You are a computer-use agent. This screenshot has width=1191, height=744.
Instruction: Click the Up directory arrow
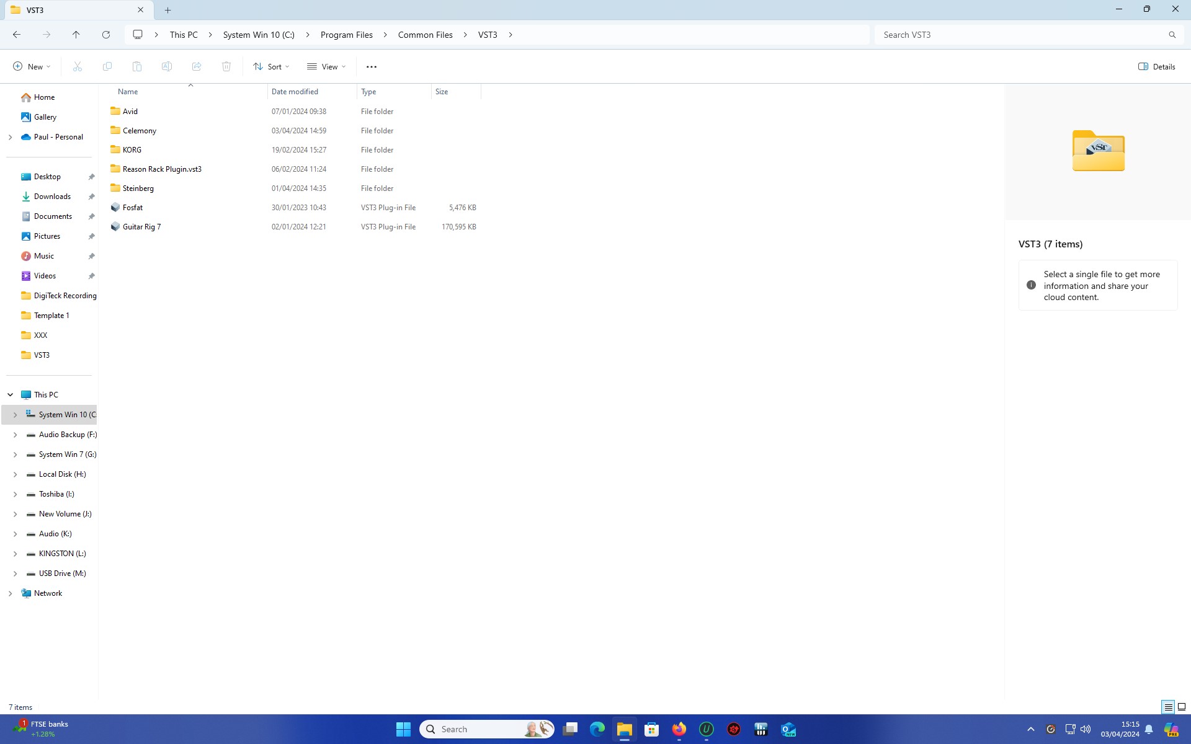pyautogui.click(x=76, y=35)
